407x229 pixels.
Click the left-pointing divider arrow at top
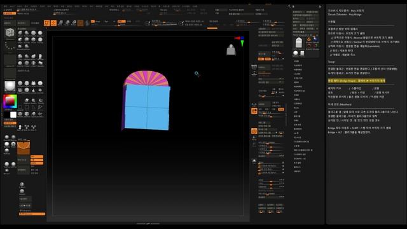coord(289,6)
